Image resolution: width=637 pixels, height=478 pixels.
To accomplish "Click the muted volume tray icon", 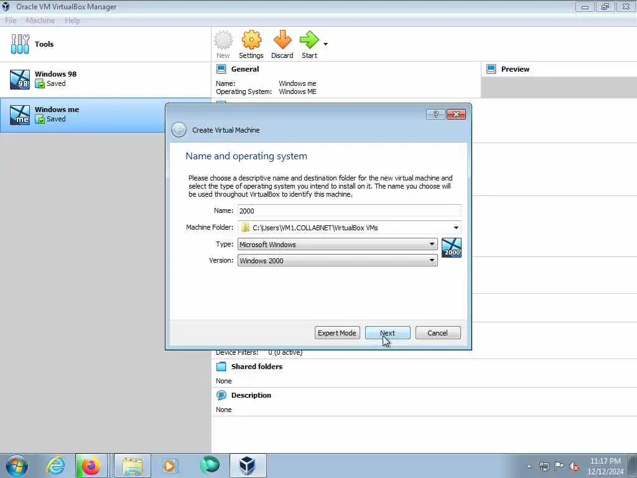I will tap(574, 467).
